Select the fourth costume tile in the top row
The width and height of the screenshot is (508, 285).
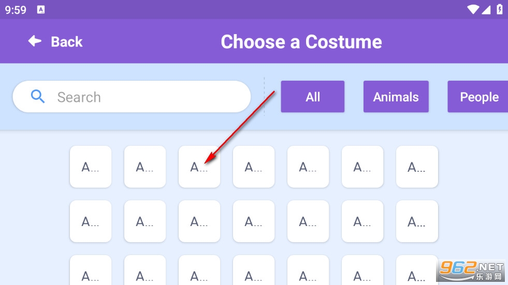(x=254, y=167)
